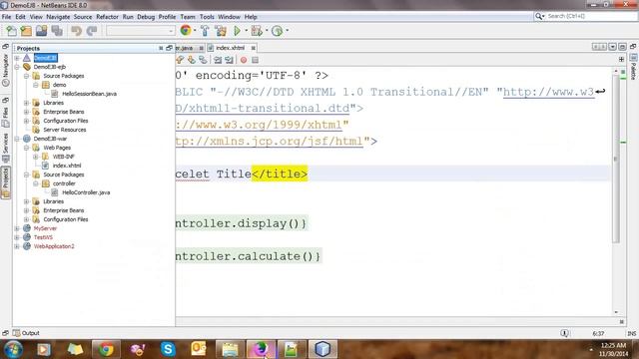Open the configuration combo box in toolbar
Viewport: 639px width, 359px height.
pyautogui.click(x=141, y=31)
